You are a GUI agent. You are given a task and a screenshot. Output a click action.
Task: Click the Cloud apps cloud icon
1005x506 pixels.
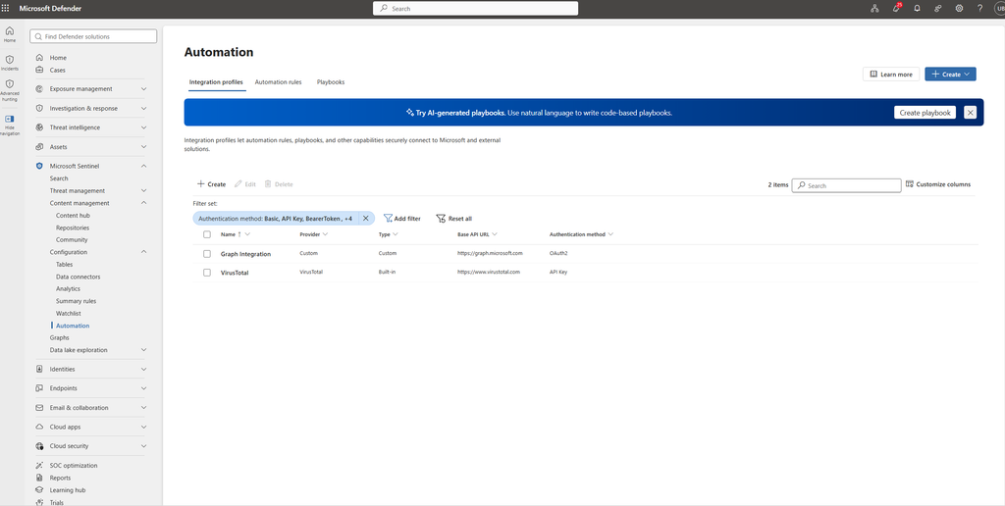39,427
